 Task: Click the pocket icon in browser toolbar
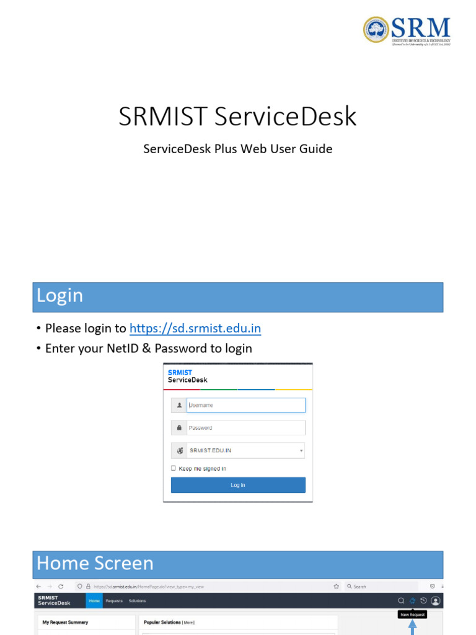[x=432, y=587]
